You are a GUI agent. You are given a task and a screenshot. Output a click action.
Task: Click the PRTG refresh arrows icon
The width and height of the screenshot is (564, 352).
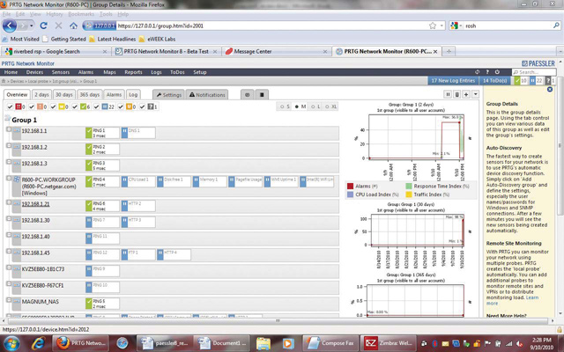(x=478, y=72)
